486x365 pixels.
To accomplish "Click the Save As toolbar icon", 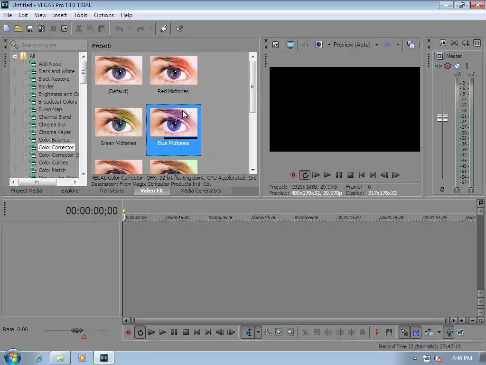I will (x=41, y=29).
